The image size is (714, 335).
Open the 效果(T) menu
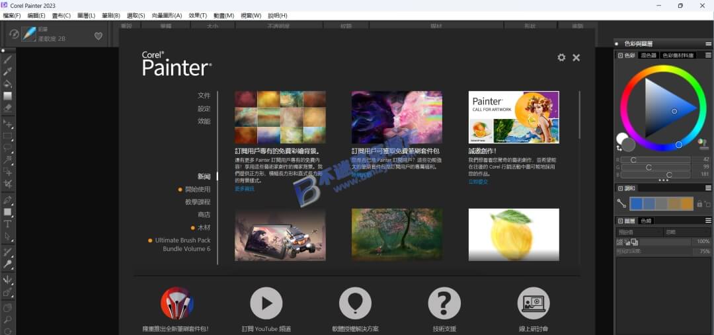click(x=198, y=15)
